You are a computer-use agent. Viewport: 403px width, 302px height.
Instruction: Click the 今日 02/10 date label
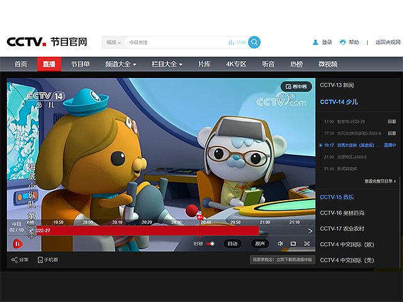click(16, 227)
